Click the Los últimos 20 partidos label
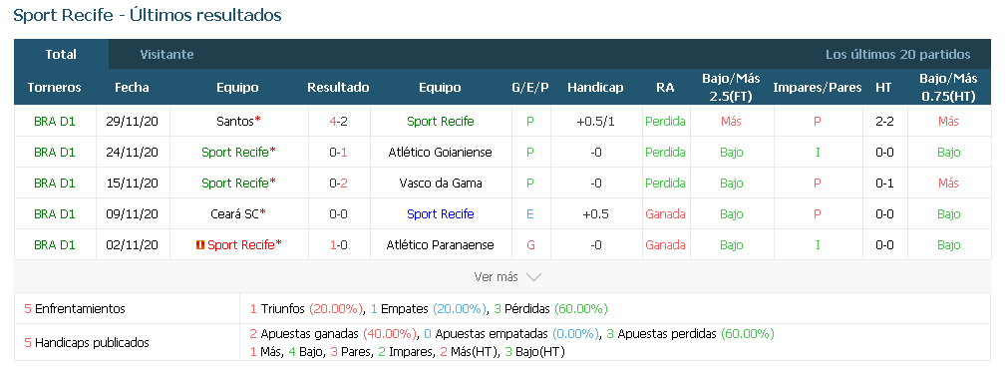The height and width of the screenshot is (369, 1006). tap(897, 55)
